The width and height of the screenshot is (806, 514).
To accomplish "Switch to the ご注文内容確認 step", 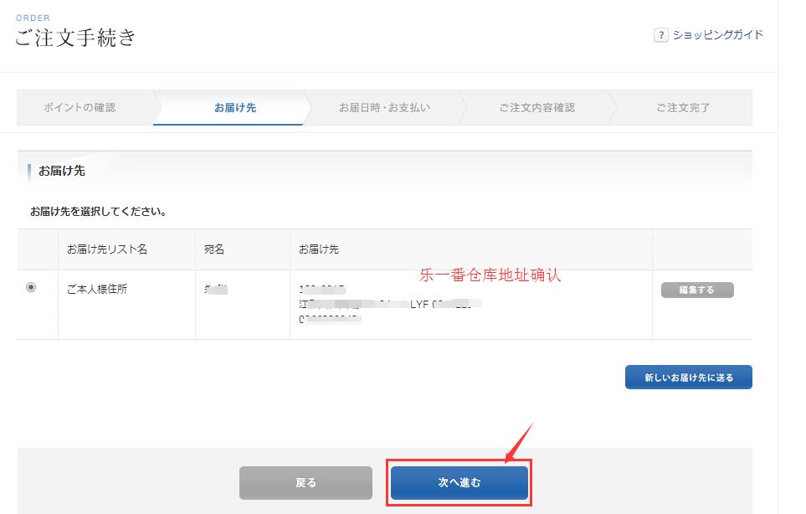I will click(x=536, y=108).
